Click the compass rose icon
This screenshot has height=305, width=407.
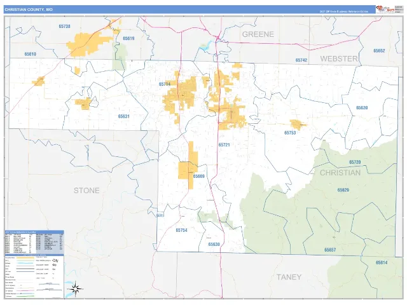pos(76,288)
